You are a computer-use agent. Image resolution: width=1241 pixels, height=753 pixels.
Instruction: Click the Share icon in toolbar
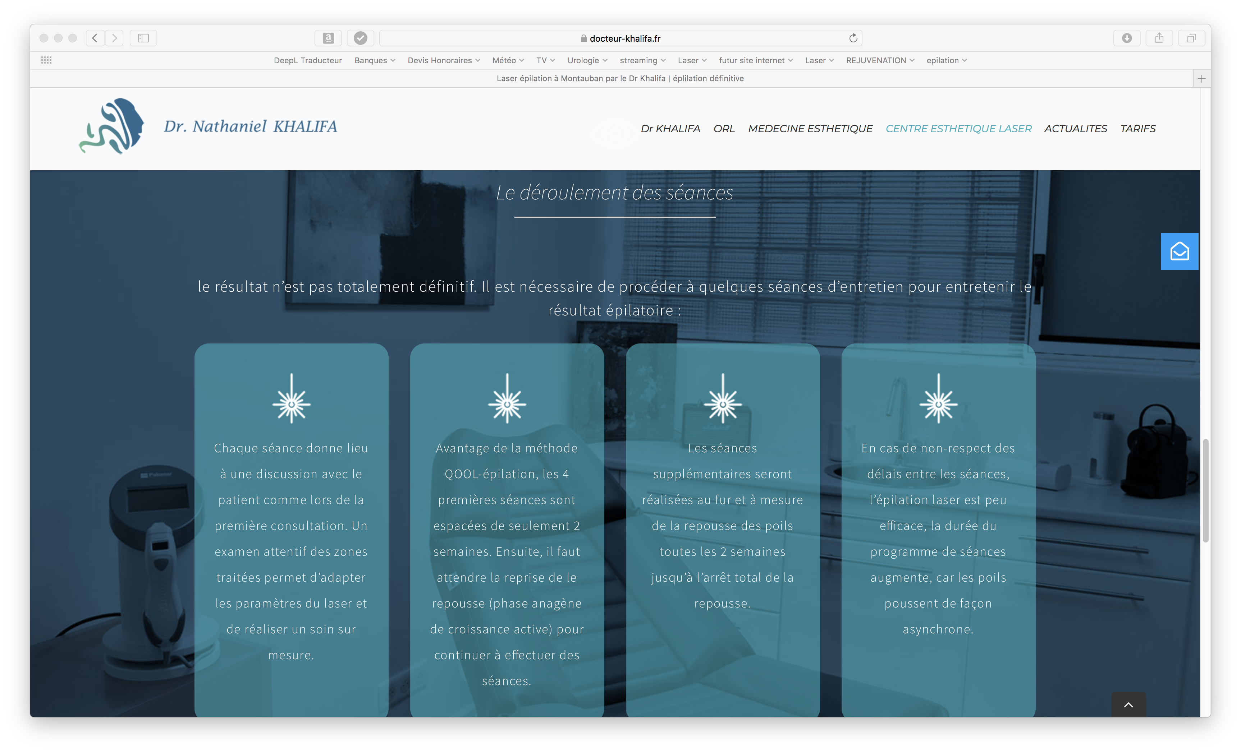tap(1159, 38)
